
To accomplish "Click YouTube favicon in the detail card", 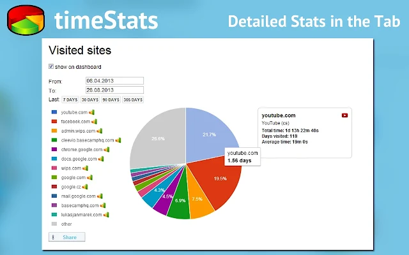I will [344, 115].
